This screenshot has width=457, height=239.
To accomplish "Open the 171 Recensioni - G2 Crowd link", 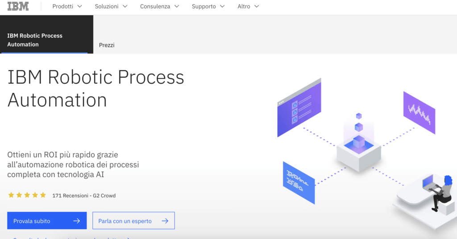I will point(84,196).
